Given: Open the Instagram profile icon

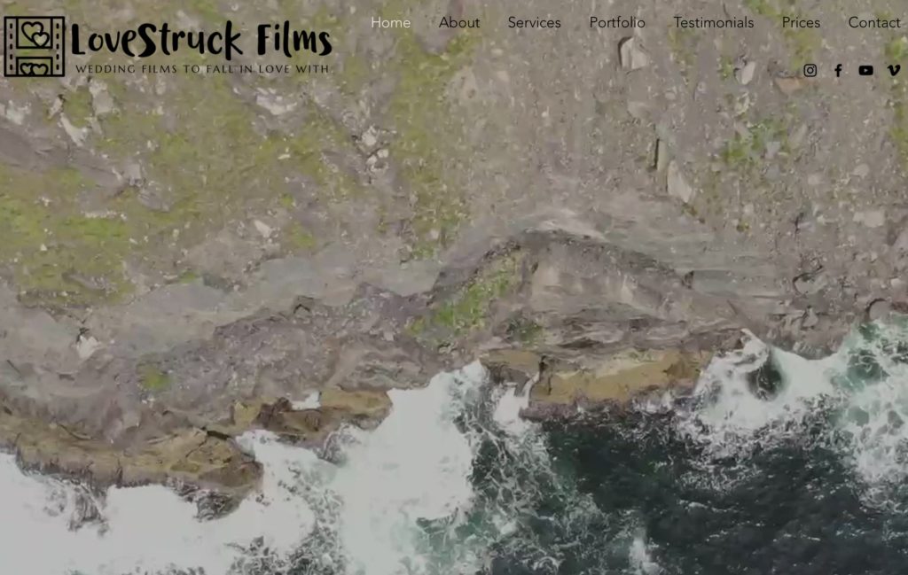Looking at the screenshot, I should (x=810, y=71).
